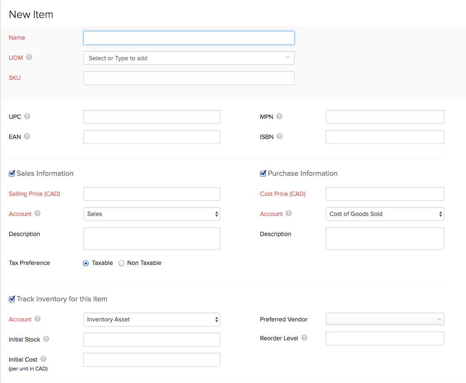Expand the Preferred Vendor dropdown
This screenshot has width=466, height=383.
[x=385, y=319]
